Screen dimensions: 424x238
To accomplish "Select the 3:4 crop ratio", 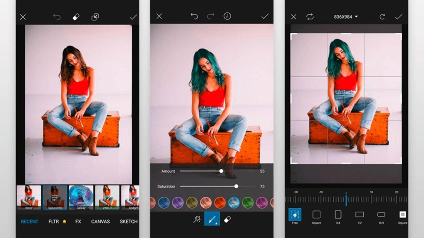I will coord(338,217).
